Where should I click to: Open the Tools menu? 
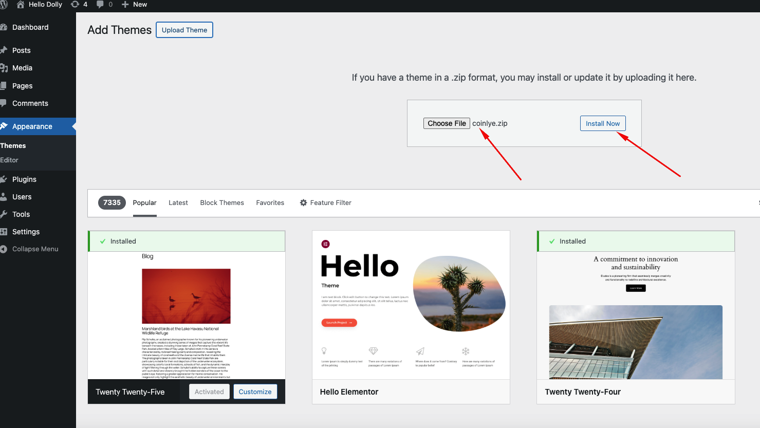coord(38,214)
